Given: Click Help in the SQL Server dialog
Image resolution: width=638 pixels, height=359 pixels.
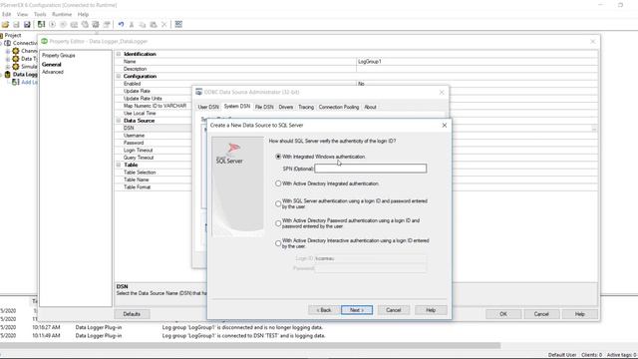Looking at the screenshot, I should tap(431, 310).
